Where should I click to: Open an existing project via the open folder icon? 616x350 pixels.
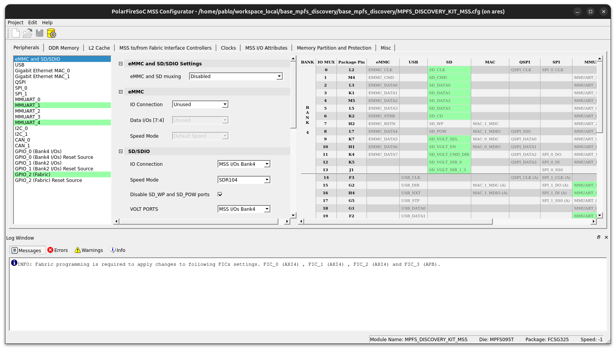point(27,33)
